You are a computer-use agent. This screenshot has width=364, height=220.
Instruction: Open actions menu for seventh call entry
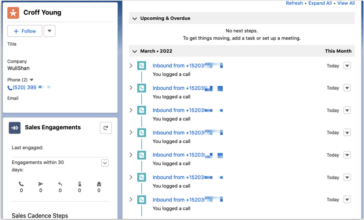click(x=347, y=200)
